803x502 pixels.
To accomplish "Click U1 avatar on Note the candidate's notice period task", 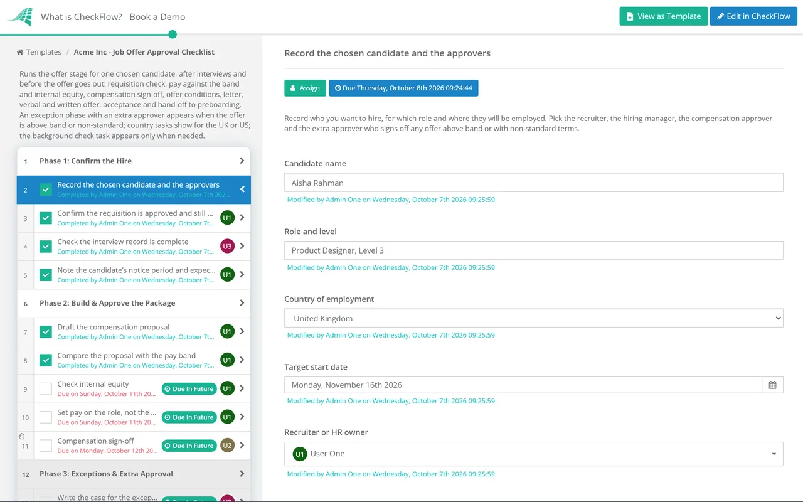I will click(227, 275).
